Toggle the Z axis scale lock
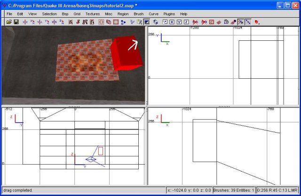 [x=186, y=22]
